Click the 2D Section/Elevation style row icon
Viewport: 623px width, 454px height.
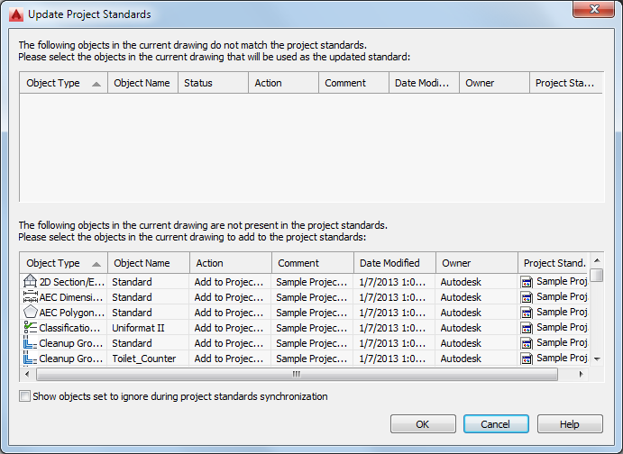coord(30,281)
